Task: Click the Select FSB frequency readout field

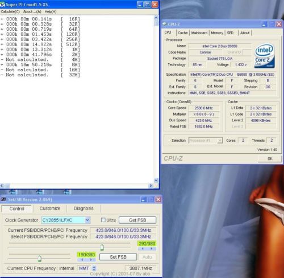Action: pyautogui.click(x=123, y=236)
